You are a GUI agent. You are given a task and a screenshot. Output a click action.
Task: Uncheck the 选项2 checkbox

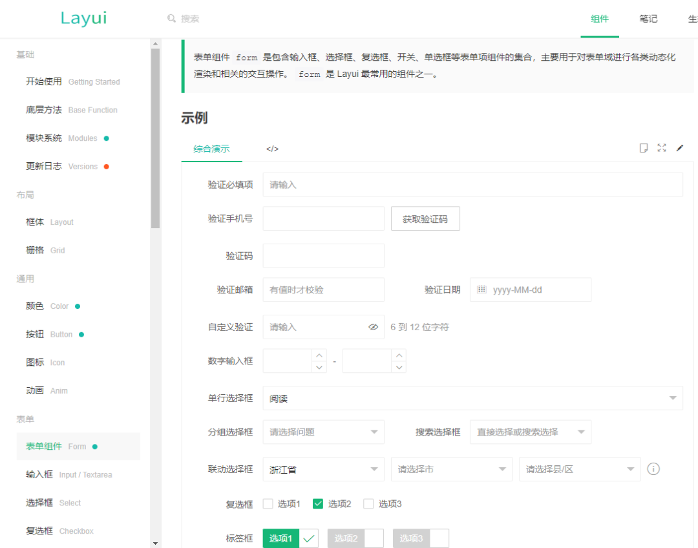318,504
